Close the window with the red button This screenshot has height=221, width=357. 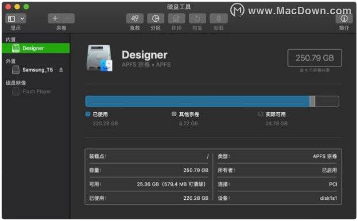8,7
